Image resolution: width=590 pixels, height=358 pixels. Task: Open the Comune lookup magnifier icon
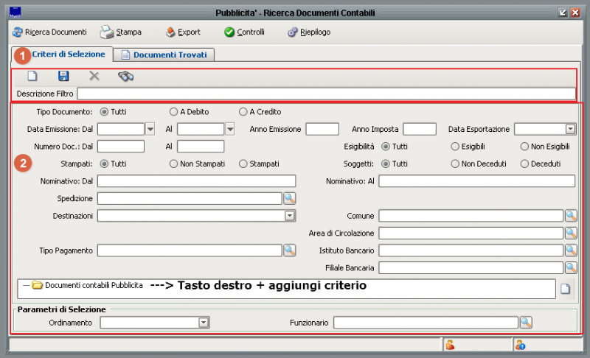[x=571, y=216]
